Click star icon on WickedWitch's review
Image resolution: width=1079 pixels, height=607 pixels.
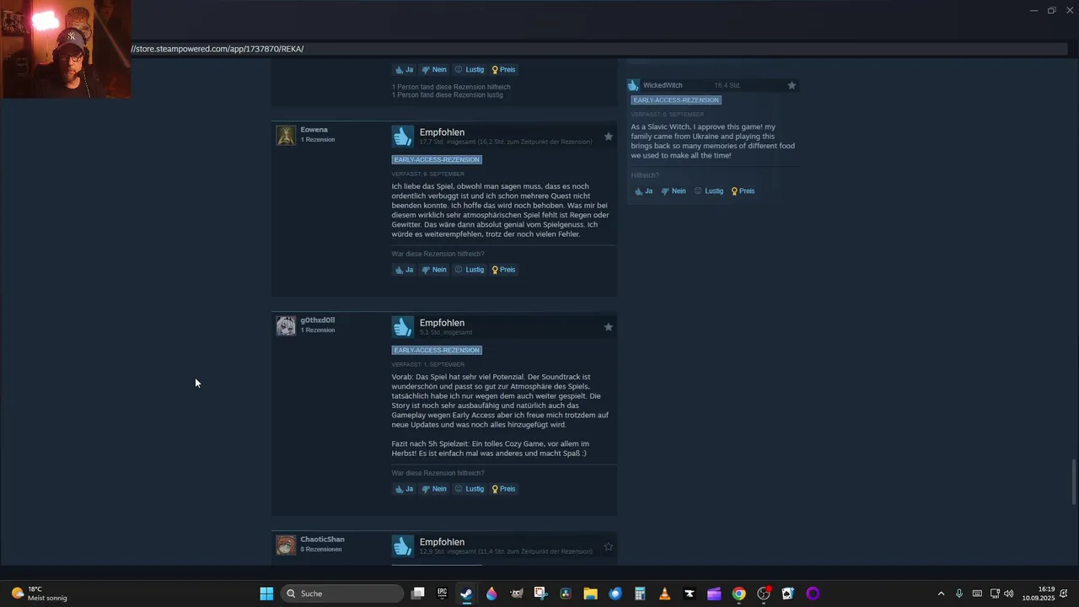[x=792, y=85]
